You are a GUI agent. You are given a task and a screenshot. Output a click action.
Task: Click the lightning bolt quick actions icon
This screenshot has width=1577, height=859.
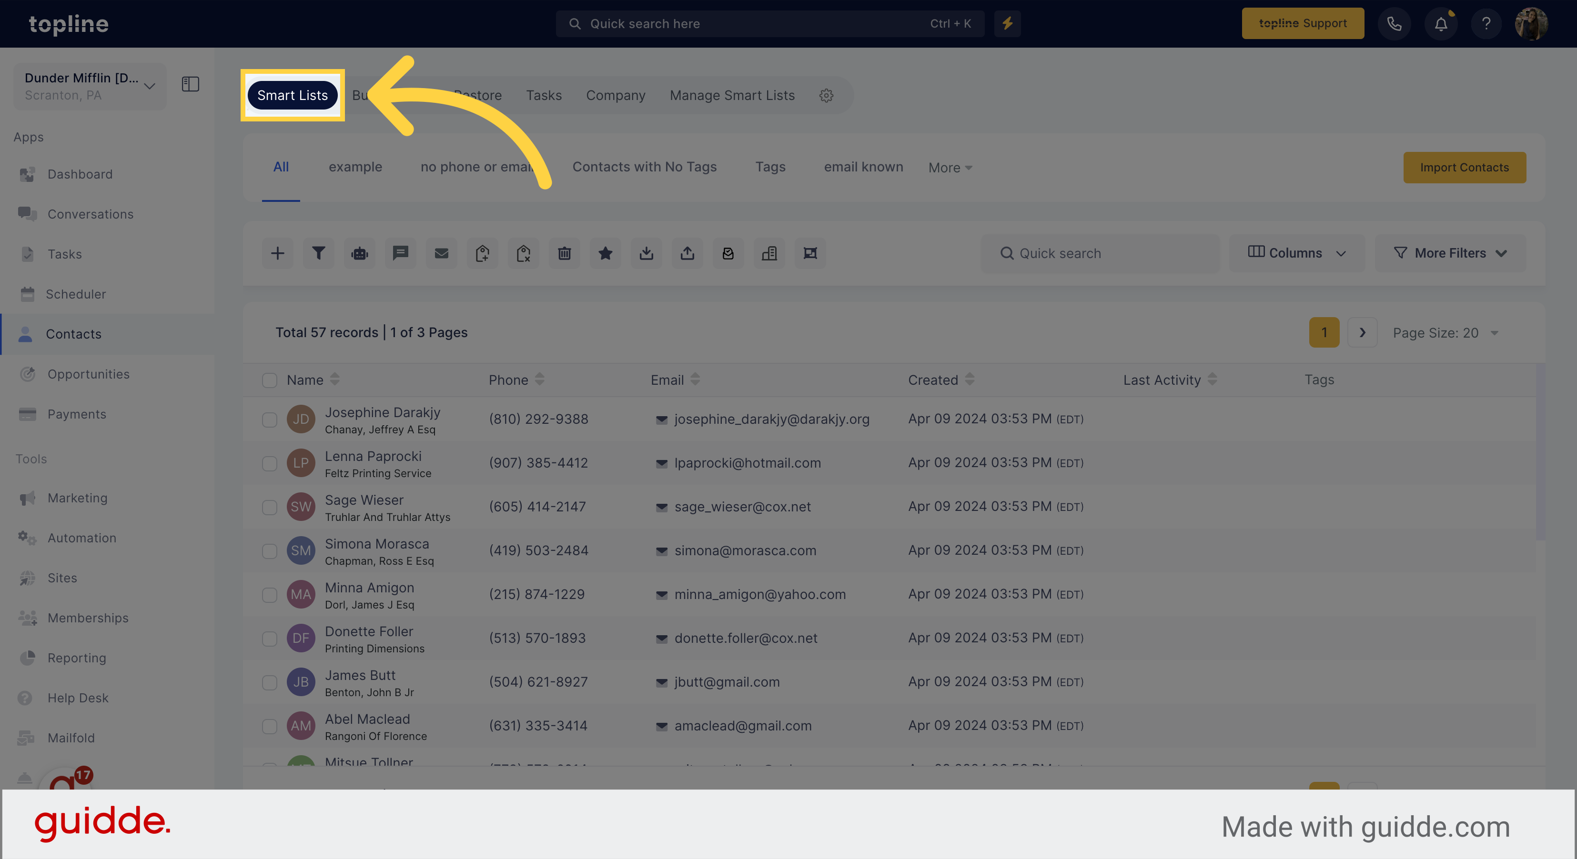1008,23
